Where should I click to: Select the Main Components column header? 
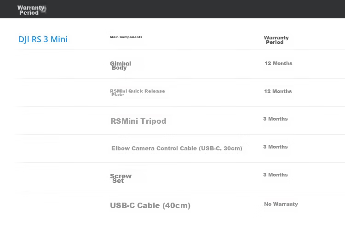(126, 37)
